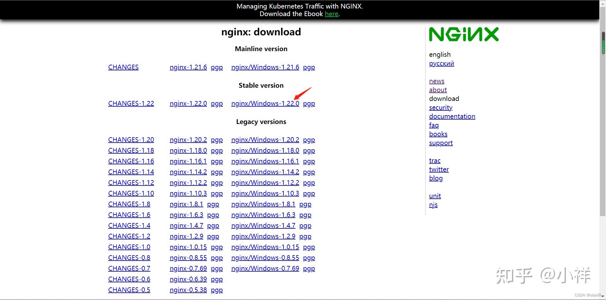Screen dimensions: 606x300
Task: Switch the site language to русский
Action: click(x=441, y=63)
